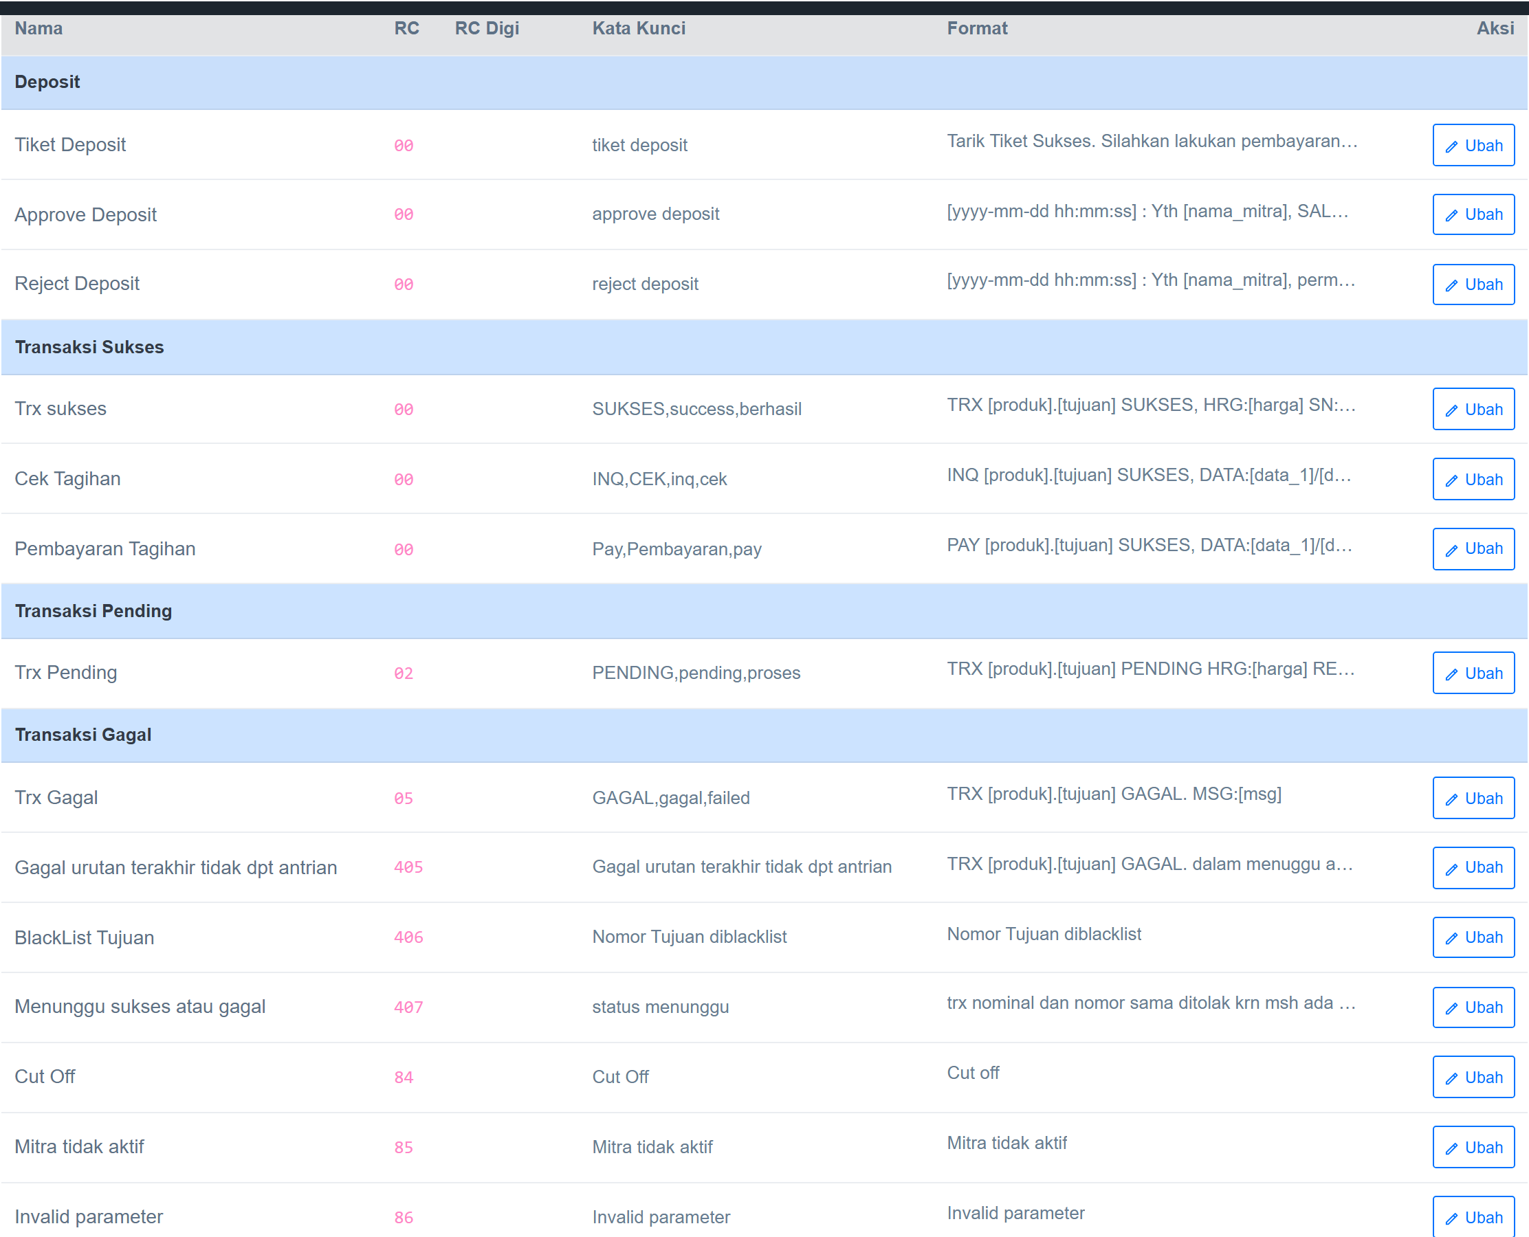Edit Gagal urutan terakhir row via Ubah
Viewport: 1529px width, 1237px height.
click(x=1473, y=868)
